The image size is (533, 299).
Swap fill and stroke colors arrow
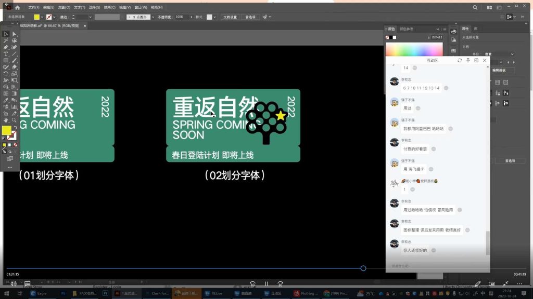click(x=15, y=128)
